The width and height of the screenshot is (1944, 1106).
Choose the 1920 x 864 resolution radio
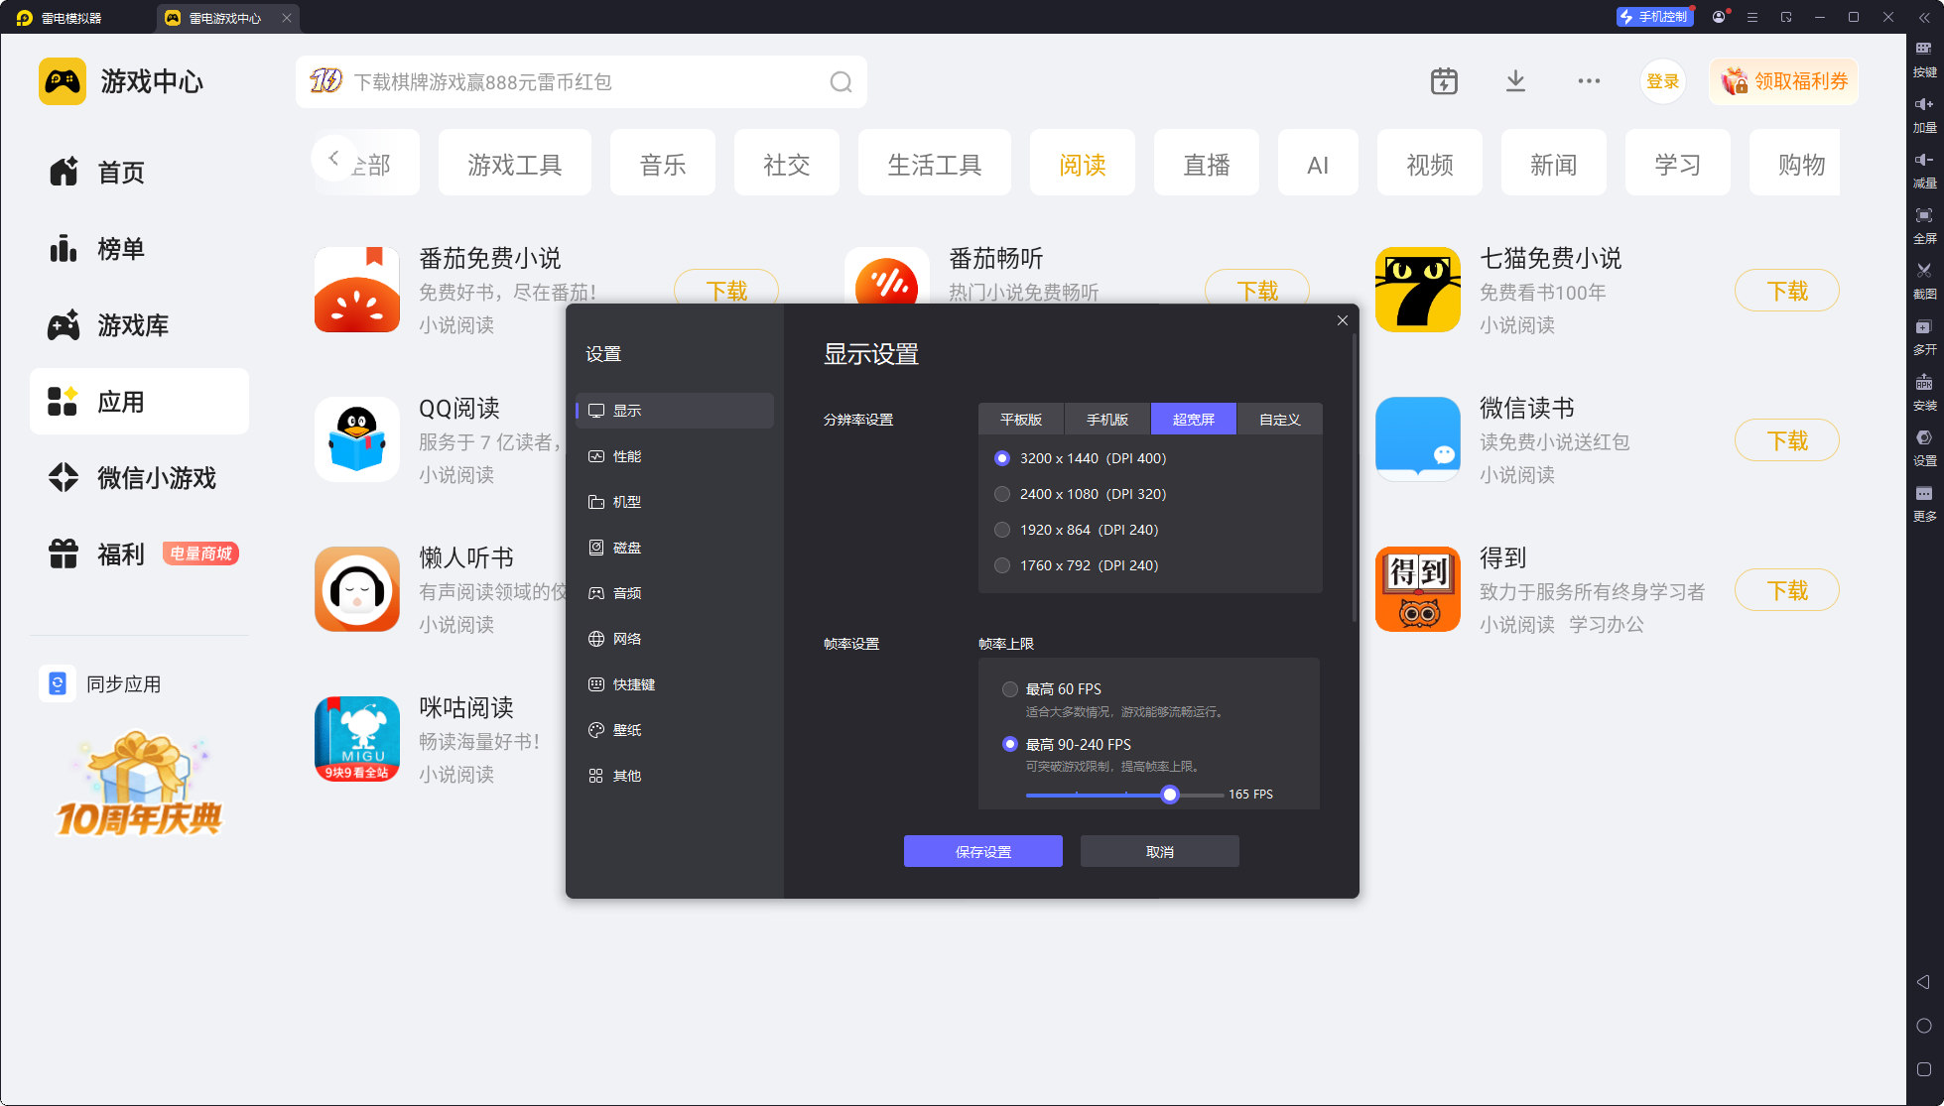click(x=1002, y=530)
